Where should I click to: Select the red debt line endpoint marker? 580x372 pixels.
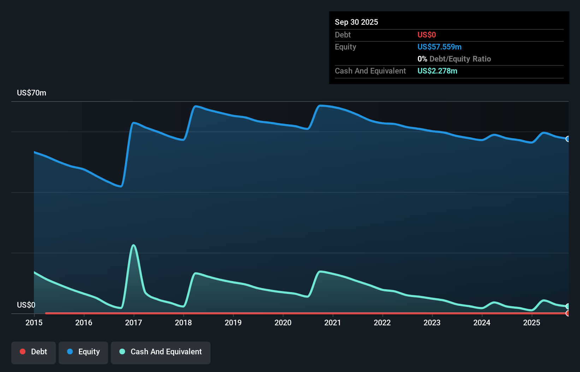pos(568,313)
